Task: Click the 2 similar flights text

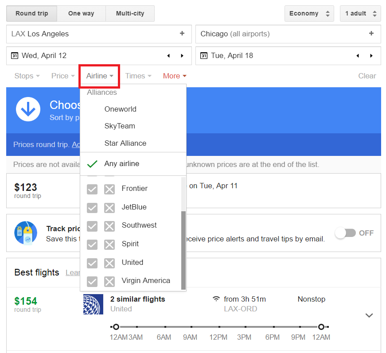Action: click(138, 299)
